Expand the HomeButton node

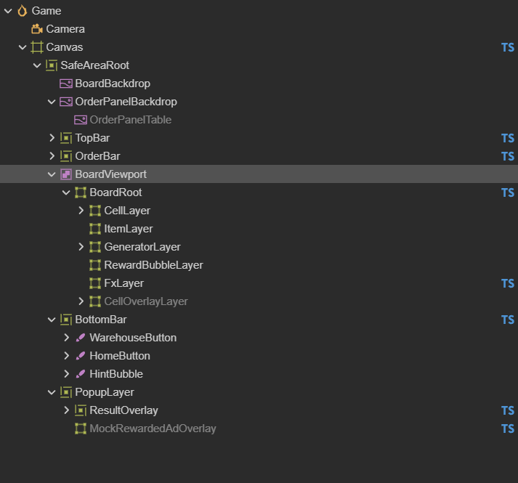[x=66, y=356]
